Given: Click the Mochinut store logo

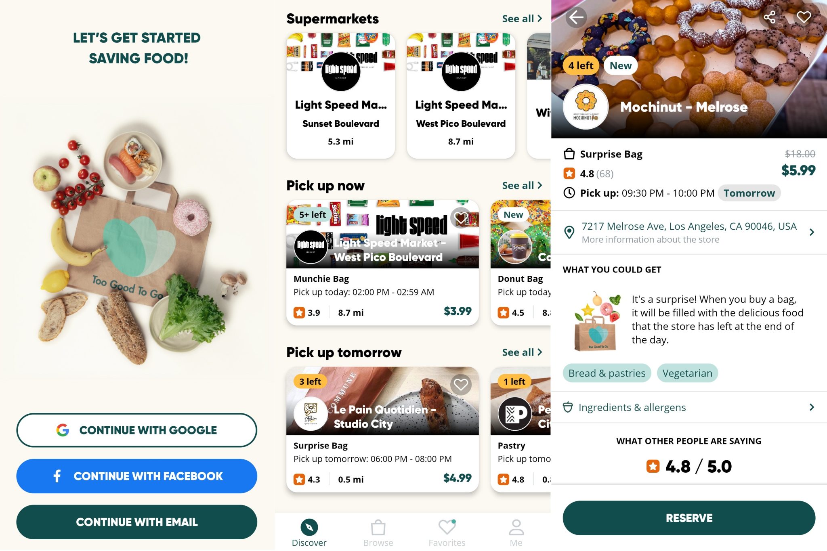Looking at the screenshot, I should pyautogui.click(x=586, y=107).
